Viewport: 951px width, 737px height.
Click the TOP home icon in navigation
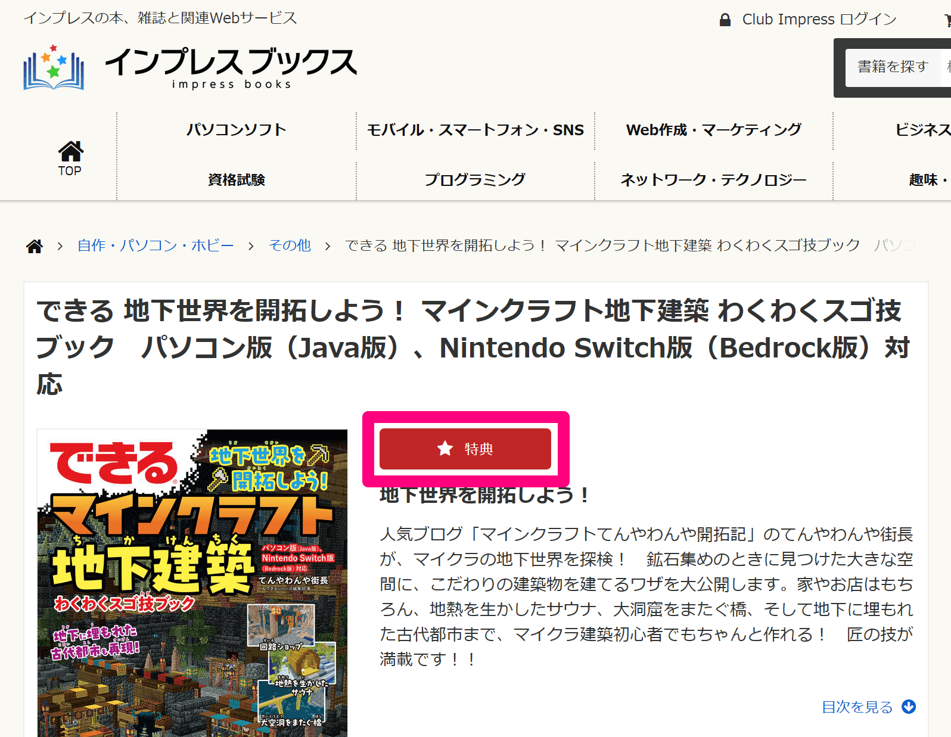coord(70,158)
